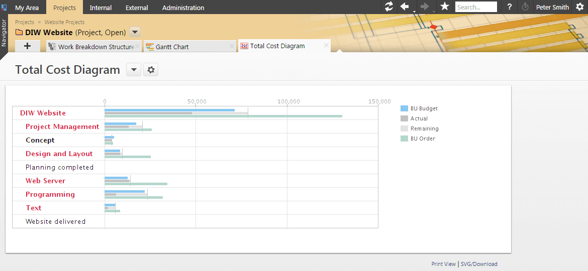
Task: Click the BU Order legend swatch
Action: (404, 139)
